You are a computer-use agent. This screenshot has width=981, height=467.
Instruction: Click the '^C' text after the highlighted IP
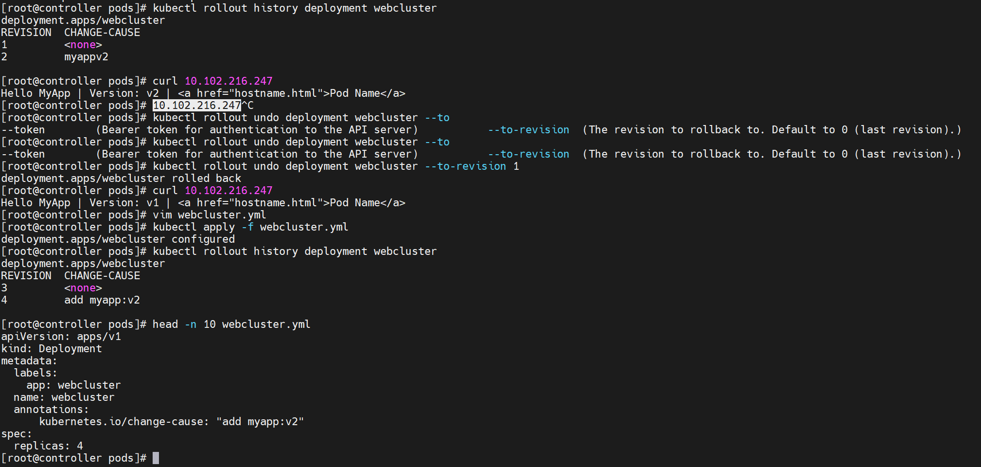[x=247, y=105]
